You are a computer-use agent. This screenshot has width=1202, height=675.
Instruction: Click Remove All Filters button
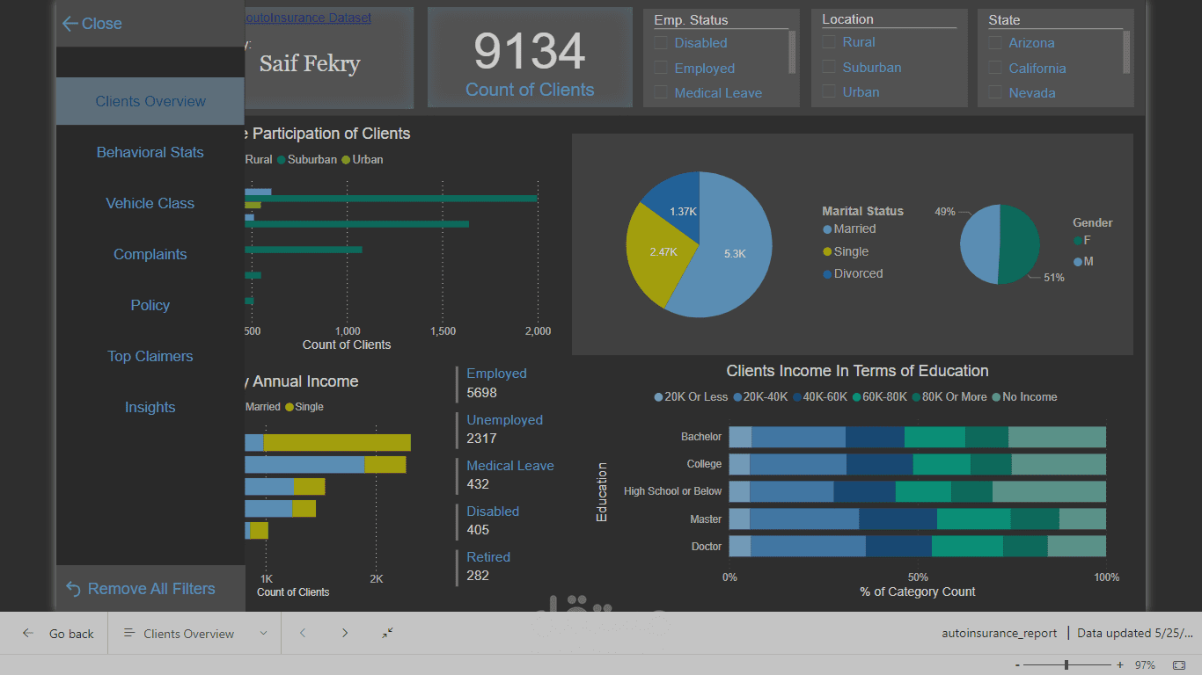pos(141,589)
